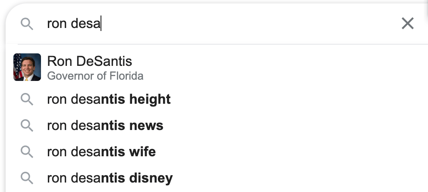Click search icon beside "ron desantis news"
428x192 pixels.
(27, 125)
